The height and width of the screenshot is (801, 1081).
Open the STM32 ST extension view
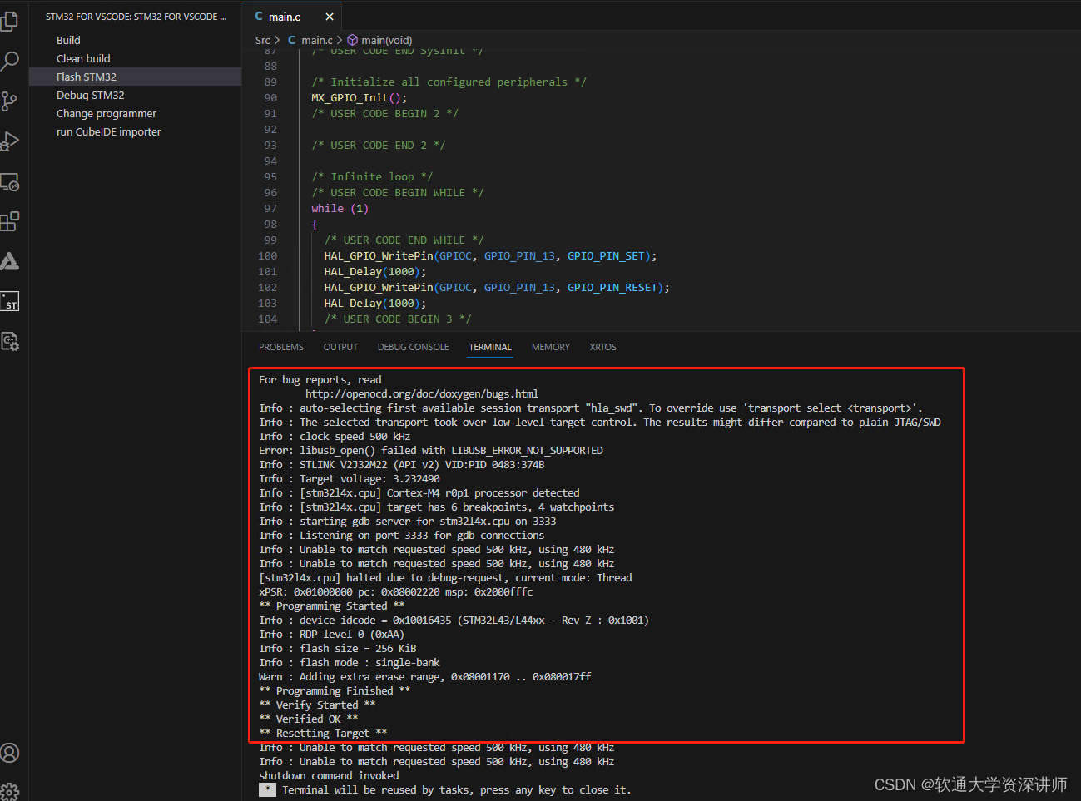10,301
